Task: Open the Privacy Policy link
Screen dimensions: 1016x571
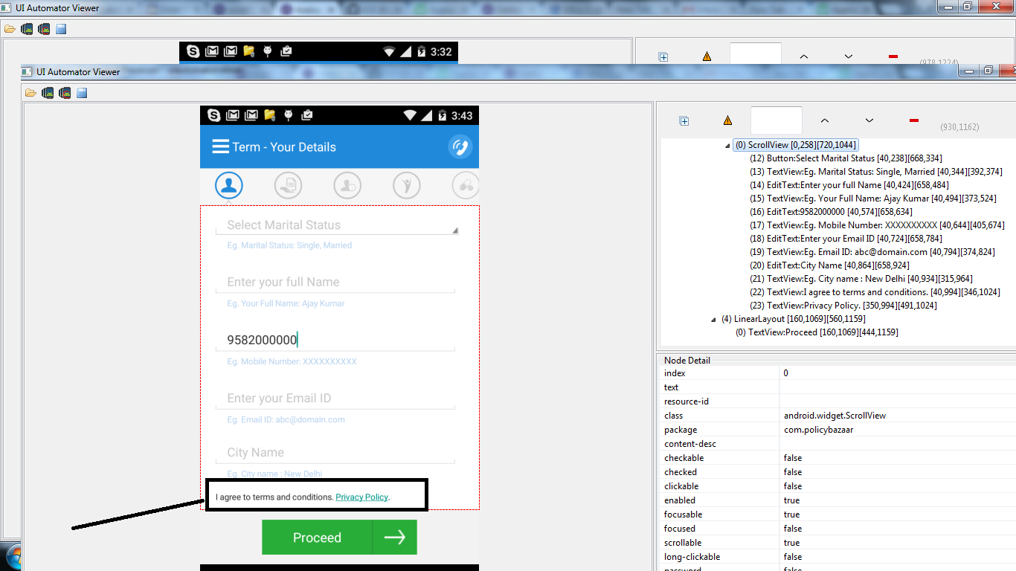Action: [x=361, y=497]
